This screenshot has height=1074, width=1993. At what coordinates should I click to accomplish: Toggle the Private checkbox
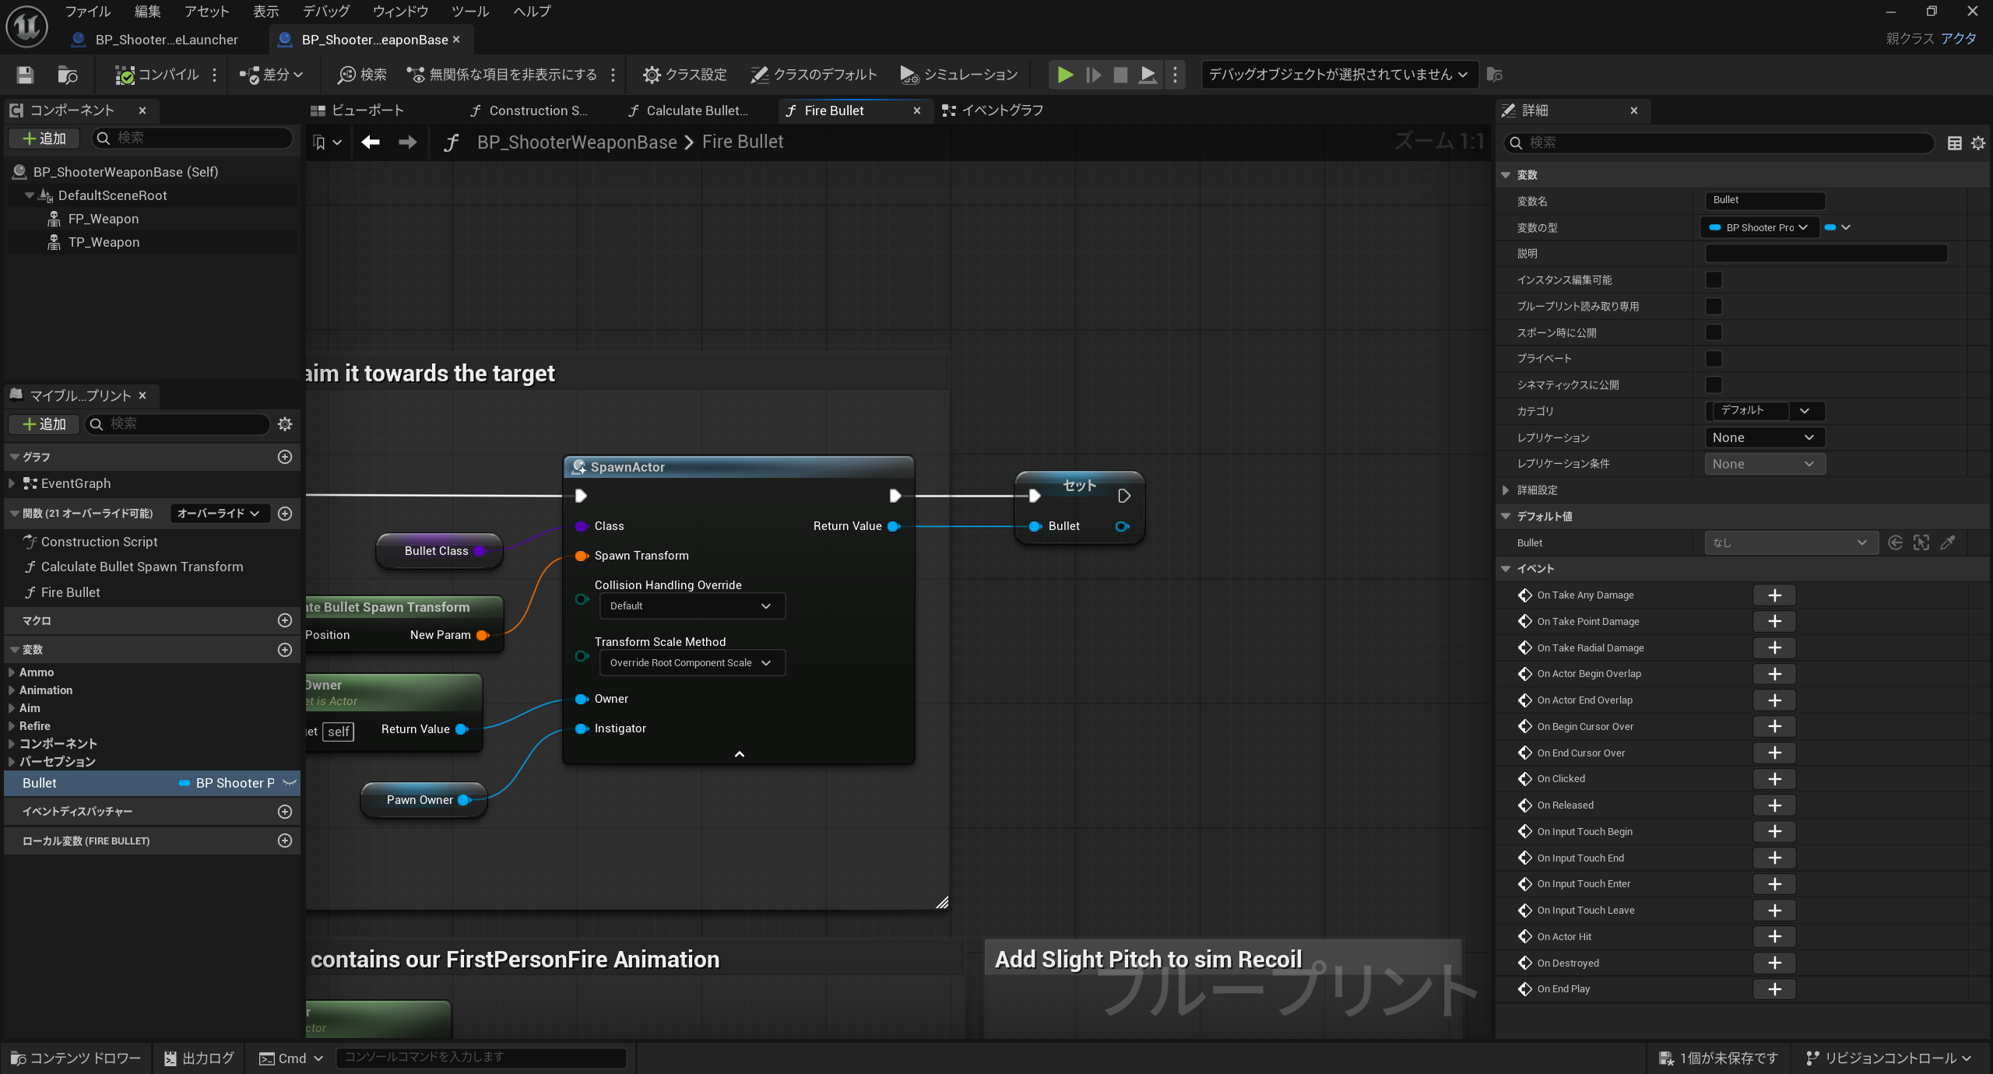(1714, 359)
